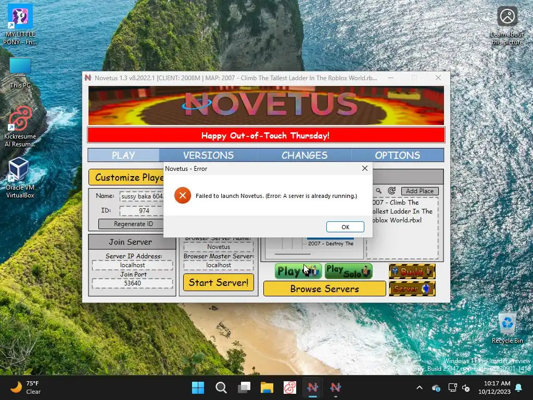
Task: Click the Join Port field showing 53640
Action: click(x=132, y=283)
